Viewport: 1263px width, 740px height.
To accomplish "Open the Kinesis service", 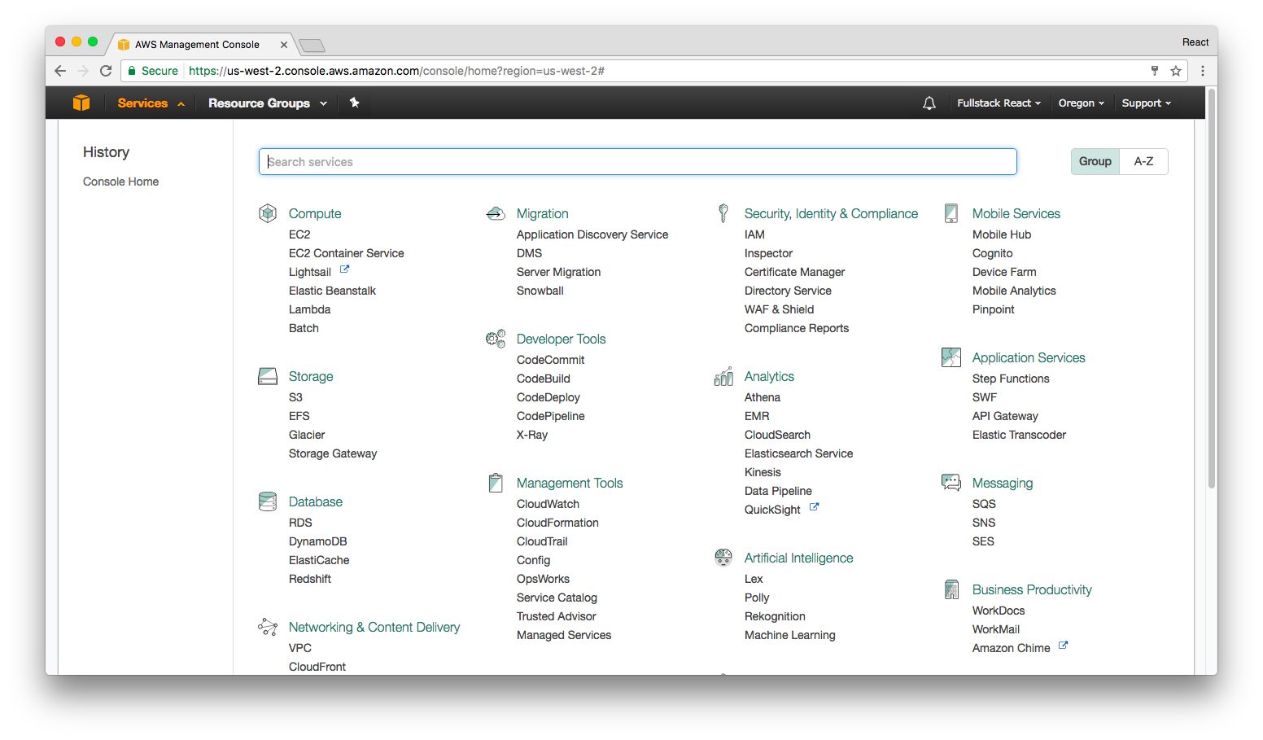I will point(763,472).
